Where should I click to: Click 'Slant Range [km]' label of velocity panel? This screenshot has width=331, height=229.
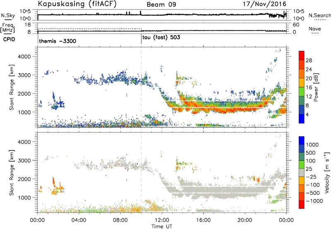click(12, 173)
